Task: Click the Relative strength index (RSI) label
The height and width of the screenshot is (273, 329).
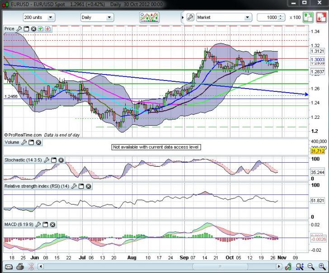Action: [37, 186]
